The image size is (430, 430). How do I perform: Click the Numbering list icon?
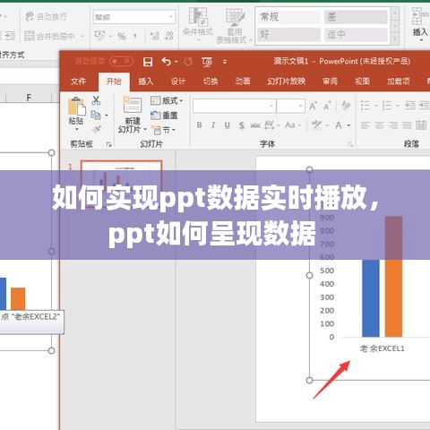(x=387, y=106)
